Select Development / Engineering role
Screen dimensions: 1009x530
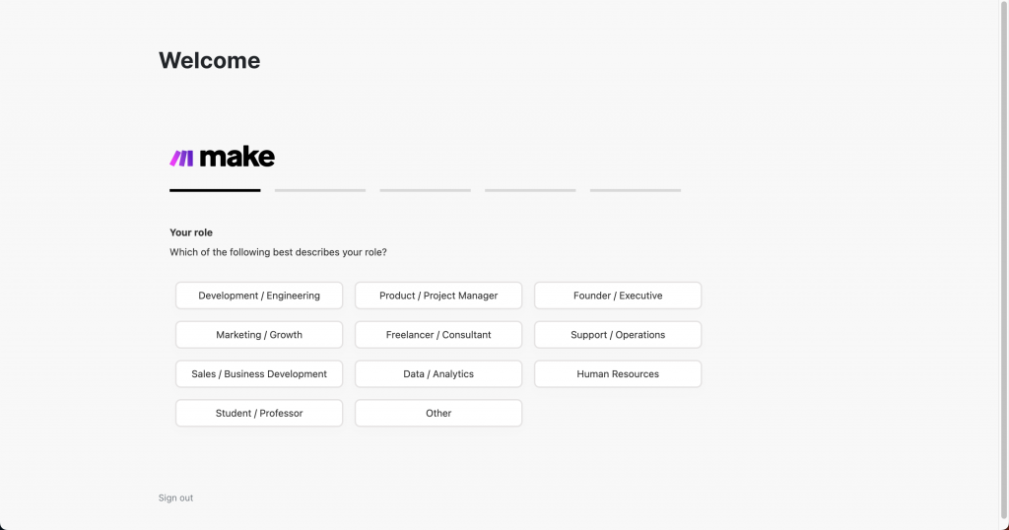[x=259, y=296]
